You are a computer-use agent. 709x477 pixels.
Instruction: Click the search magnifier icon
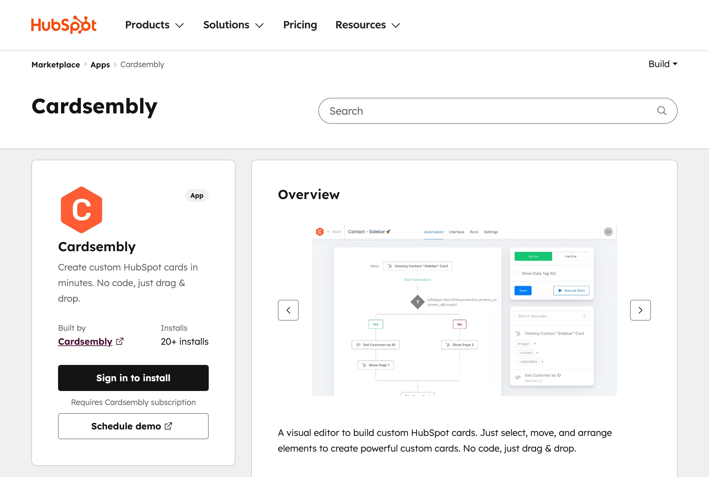[662, 111]
